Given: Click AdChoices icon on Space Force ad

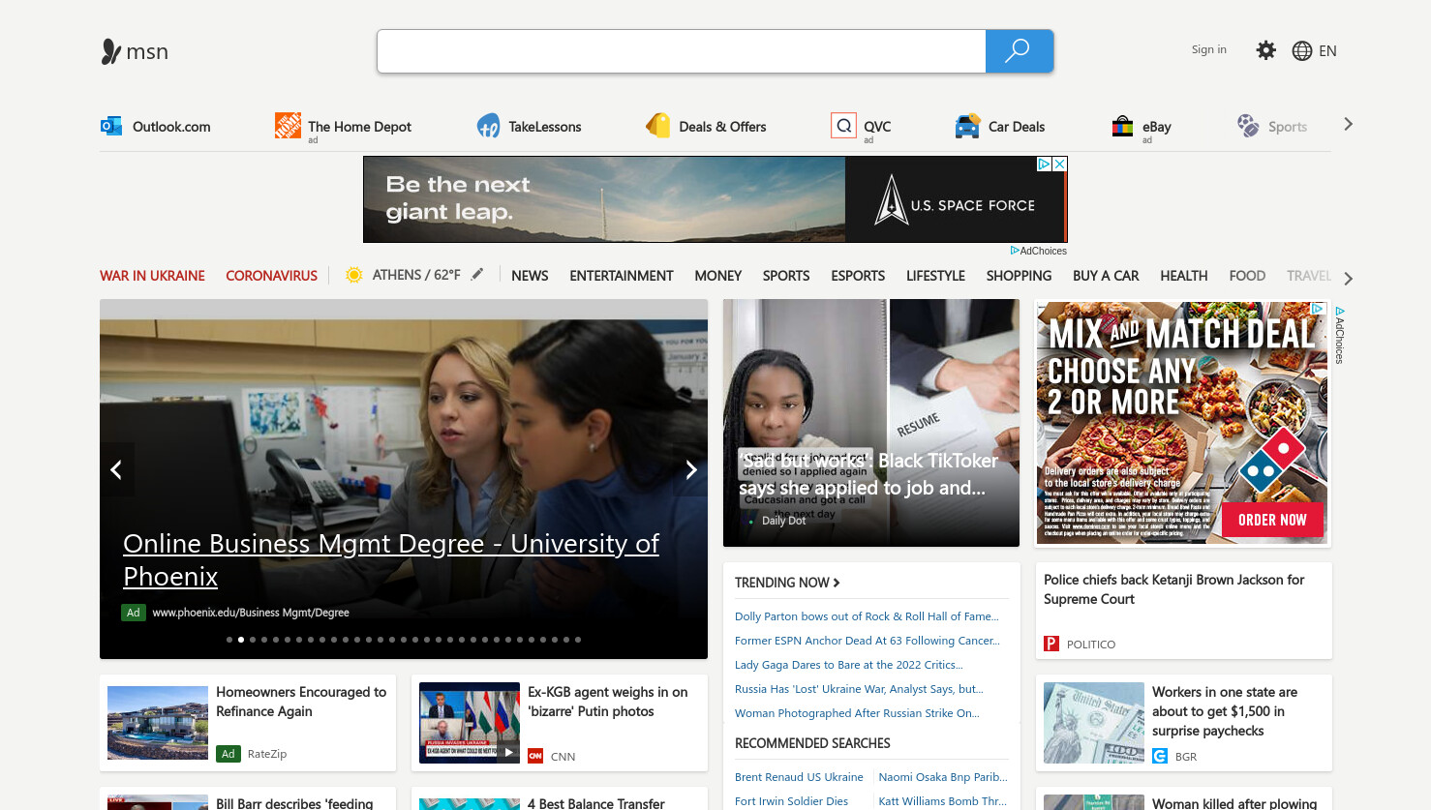Looking at the screenshot, I should point(1045,165).
